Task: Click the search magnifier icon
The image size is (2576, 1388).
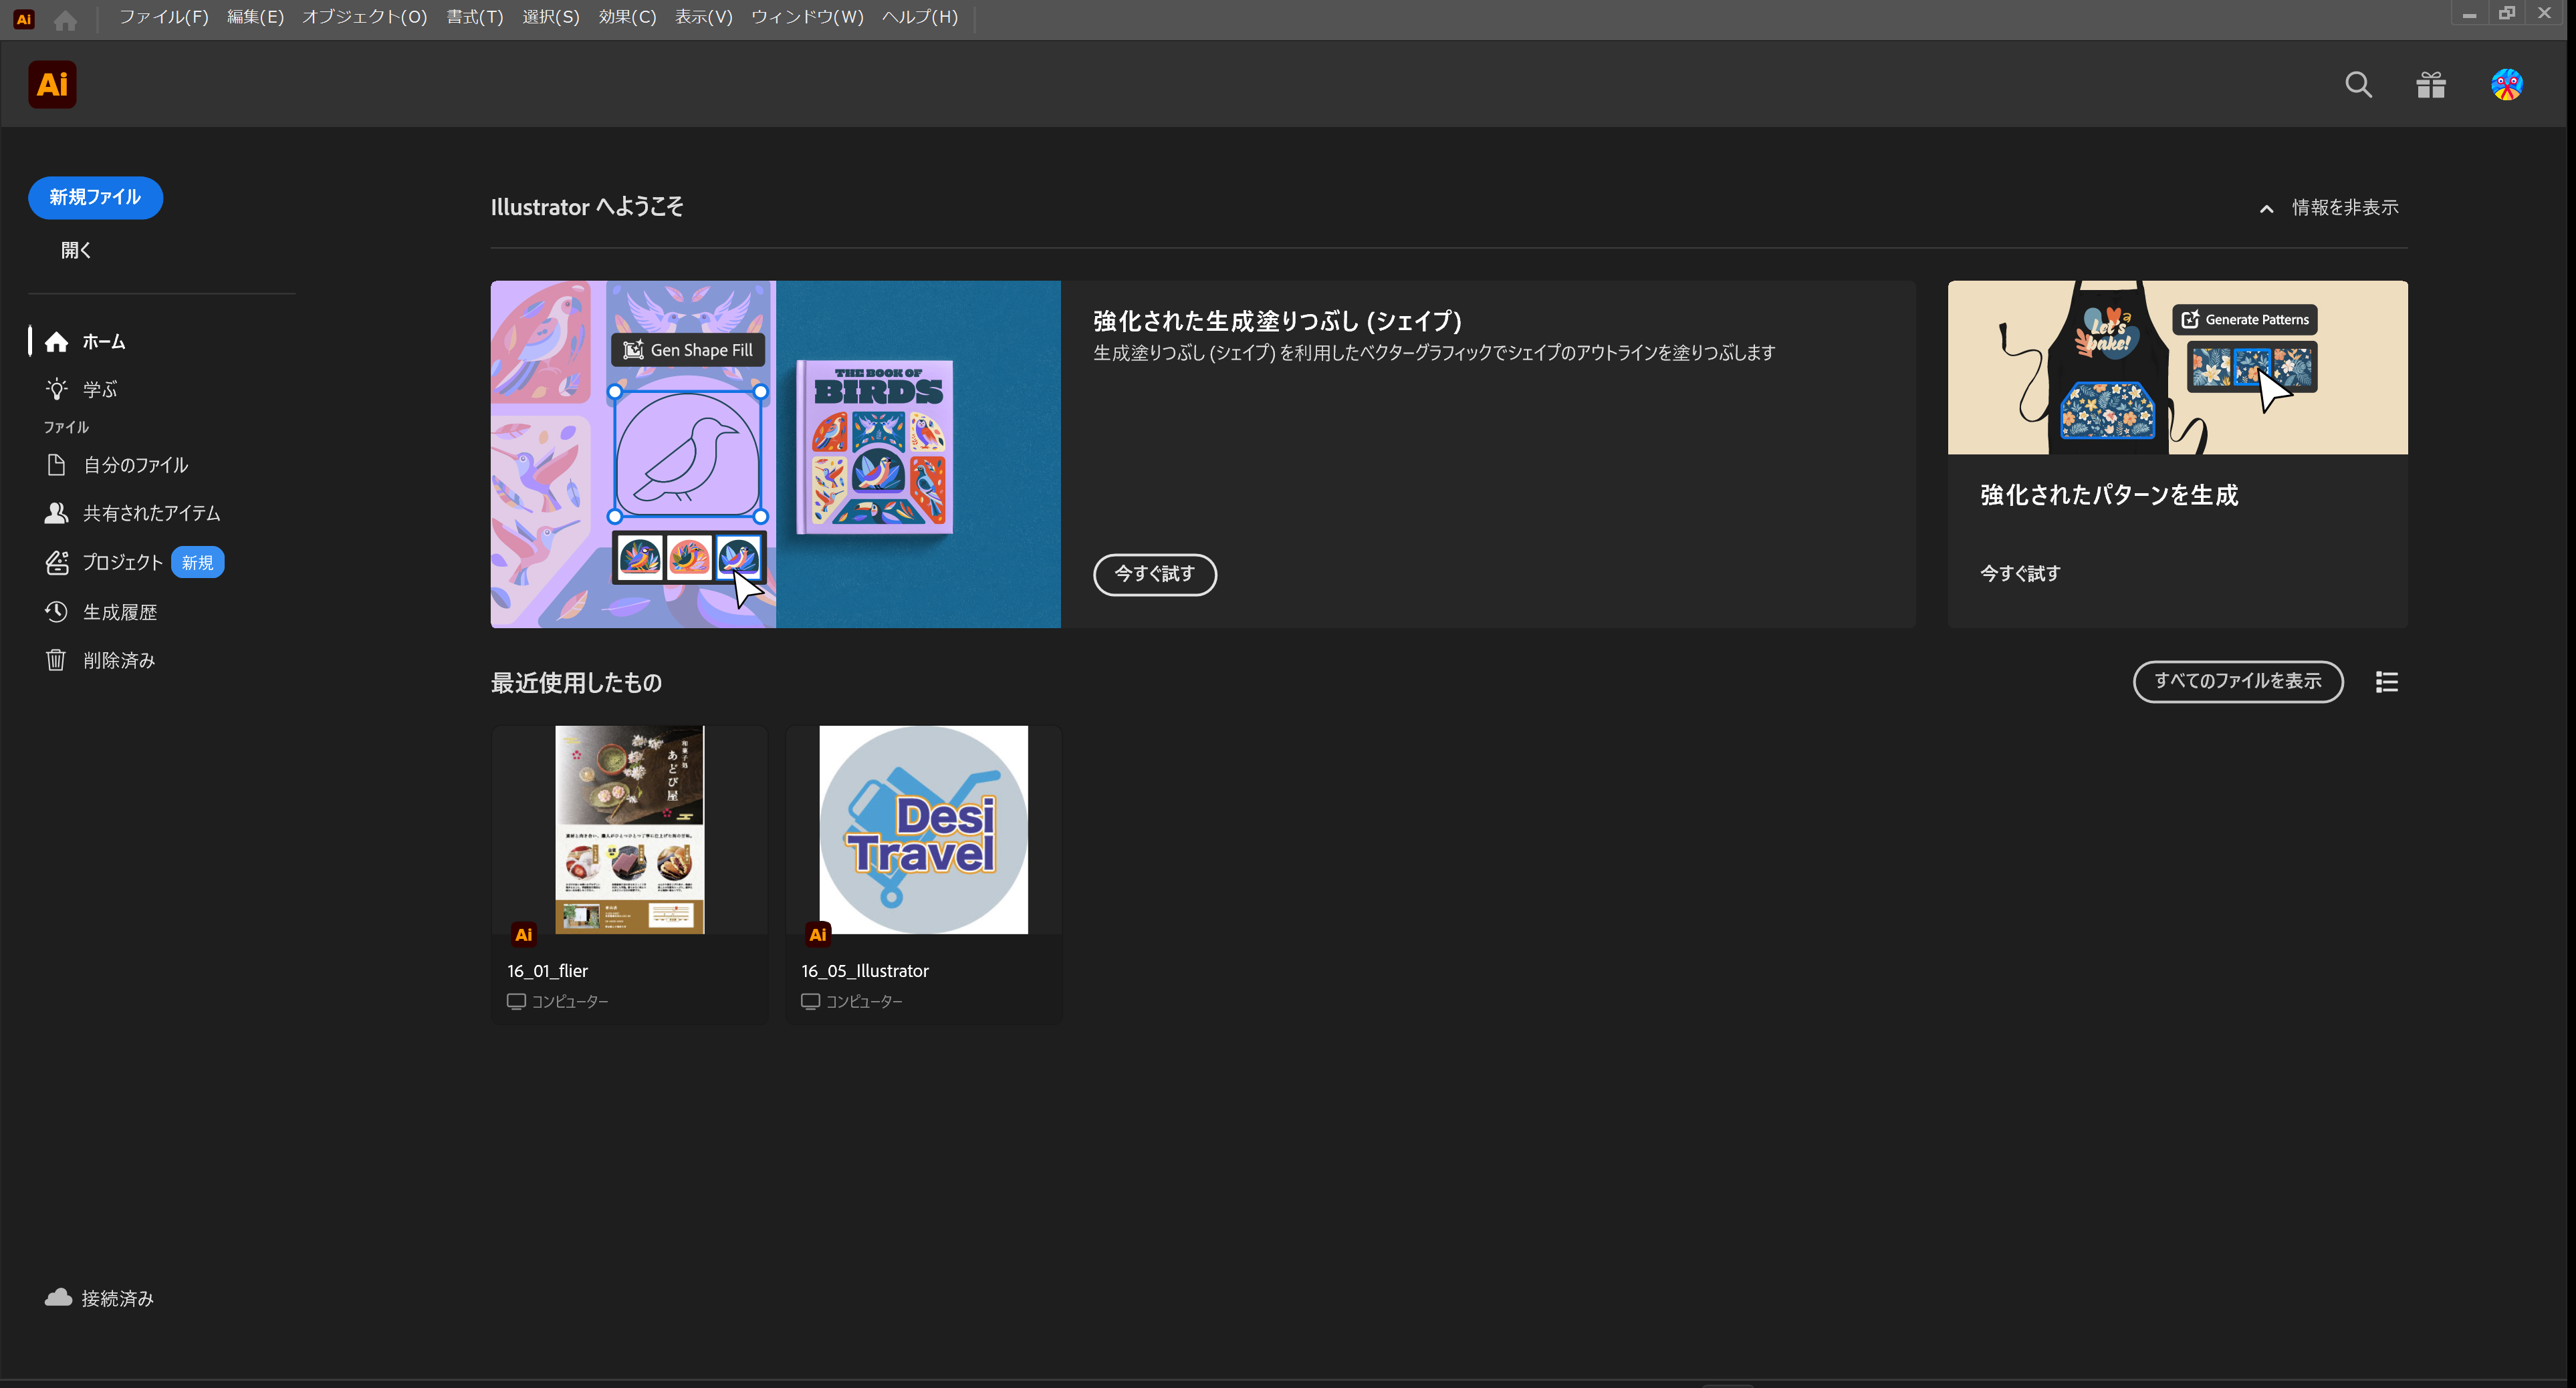Action: click(x=2358, y=85)
